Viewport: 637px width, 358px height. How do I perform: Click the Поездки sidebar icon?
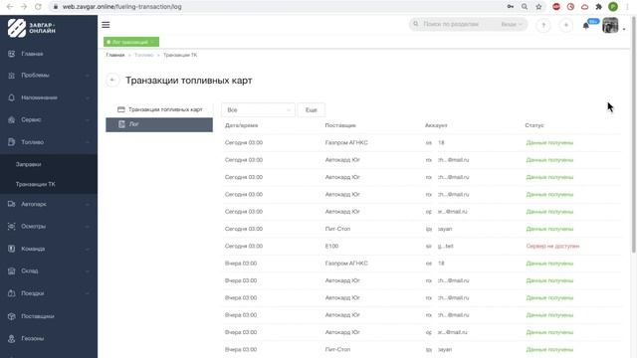pyautogui.click(x=11, y=293)
